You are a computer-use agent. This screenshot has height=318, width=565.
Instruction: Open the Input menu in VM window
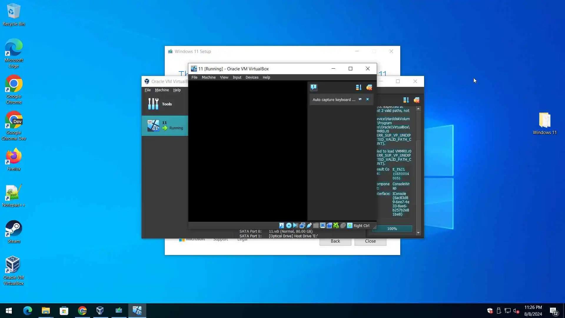237,77
